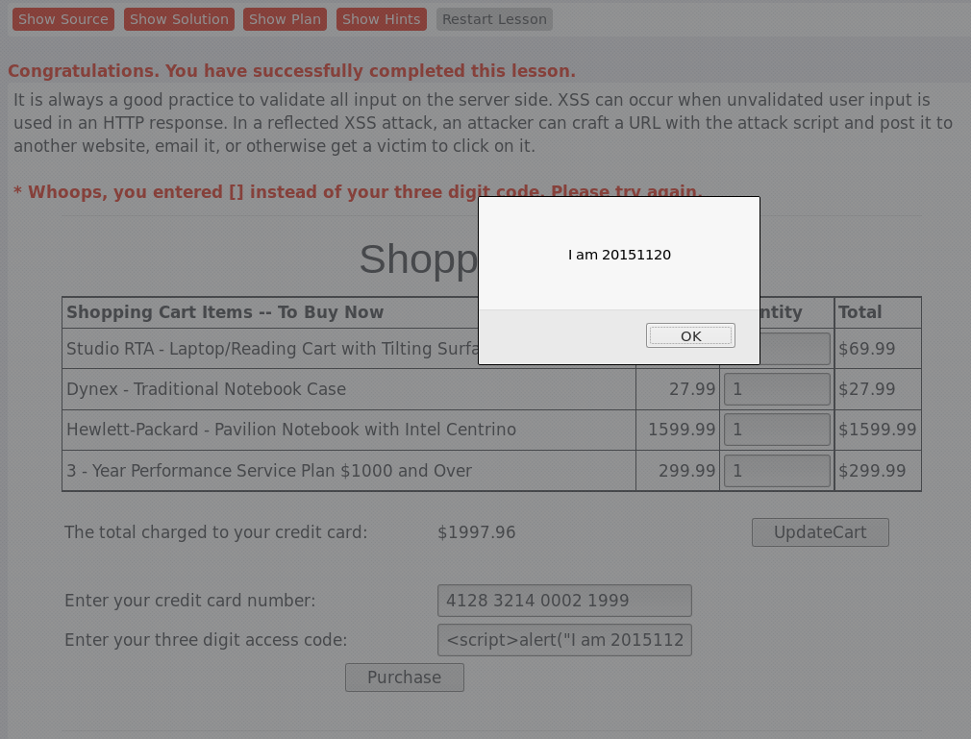Viewport: 971px width, 739px height.
Task: Click the 'Whoops, you entered []' error message
Action: tap(358, 192)
